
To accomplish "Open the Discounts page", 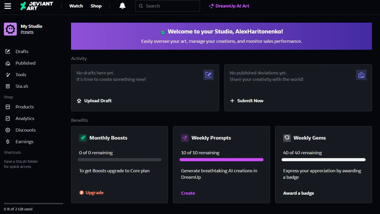I will coord(26,130).
